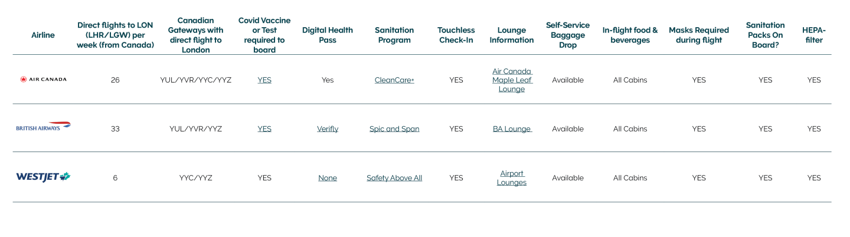850x237 pixels.
Task: Open Air Canada Maple Leaf Lounge link
Action: pyautogui.click(x=512, y=80)
